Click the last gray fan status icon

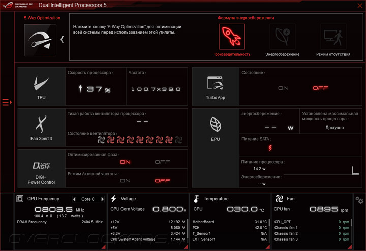pyautogui.click(x=178, y=140)
